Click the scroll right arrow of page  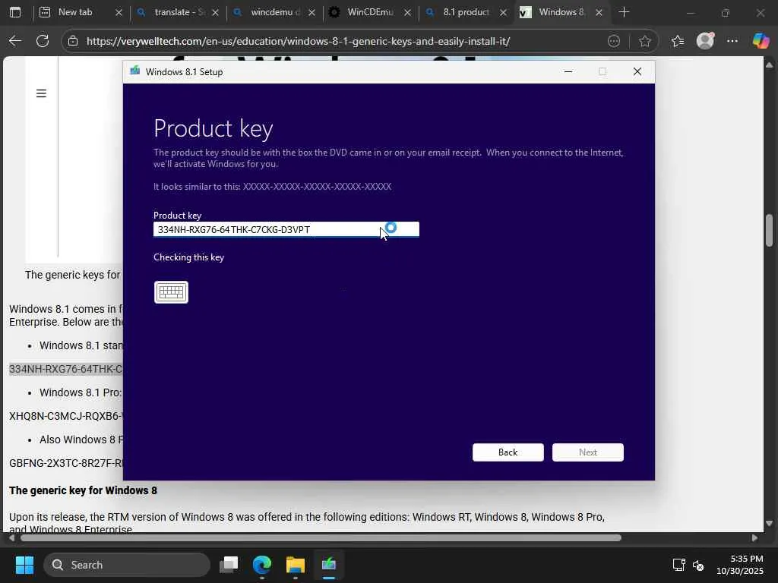754,538
